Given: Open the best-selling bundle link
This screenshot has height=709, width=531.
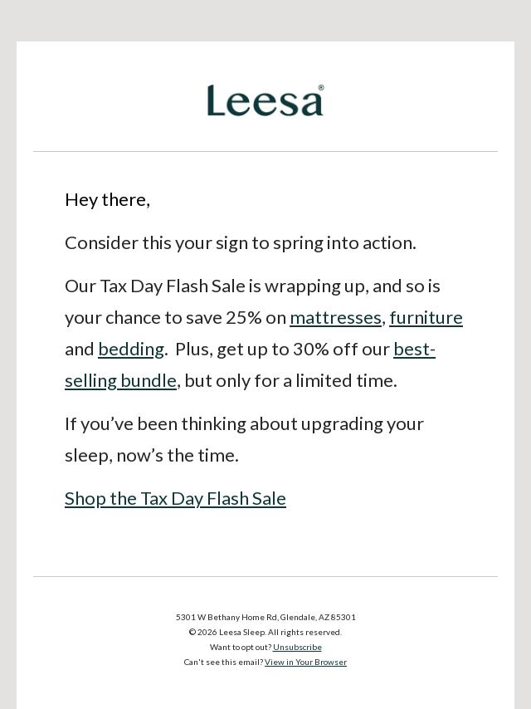Looking at the screenshot, I should point(120,381).
